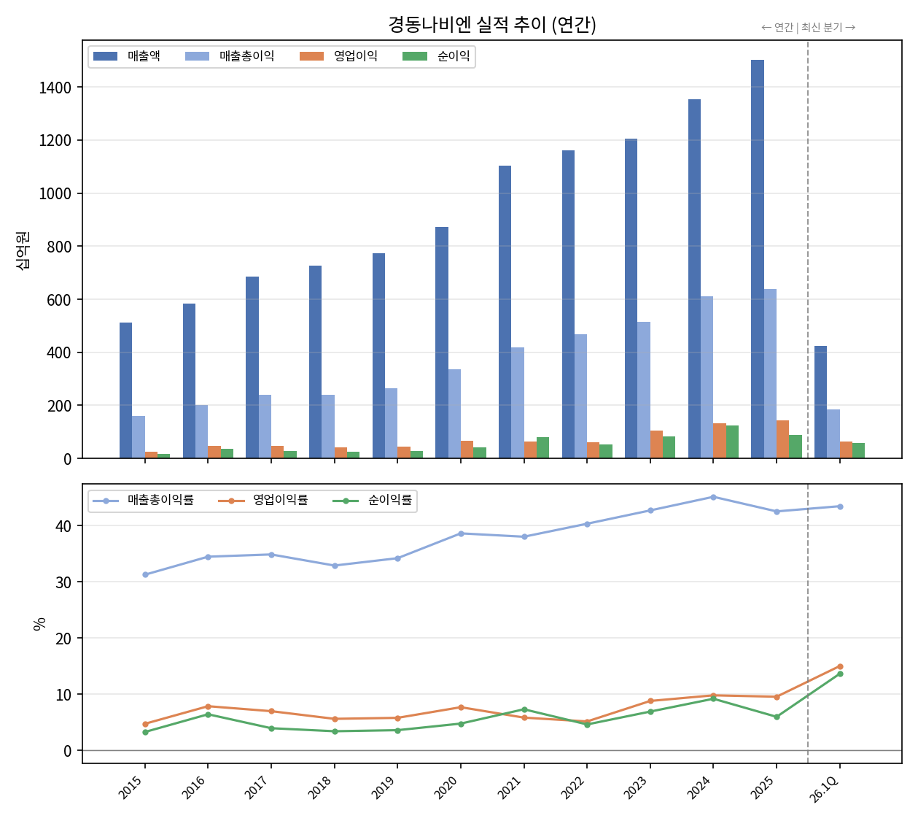Click the 2017 x-axis label
This screenshot has width=918, height=821.
[257, 787]
